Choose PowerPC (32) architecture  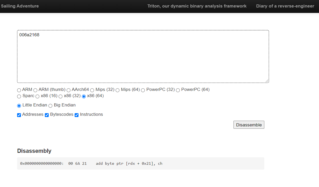point(143,90)
